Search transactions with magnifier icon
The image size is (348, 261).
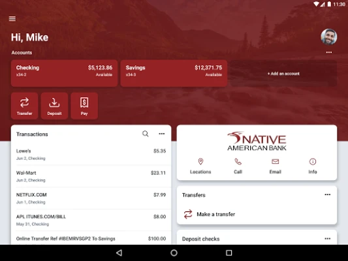pos(146,134)
